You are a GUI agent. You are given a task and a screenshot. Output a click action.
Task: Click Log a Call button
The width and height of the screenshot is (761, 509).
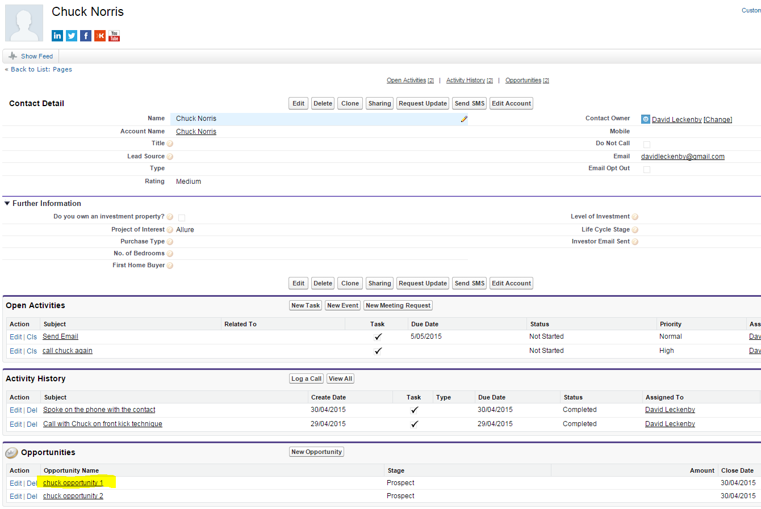point(306,378)
